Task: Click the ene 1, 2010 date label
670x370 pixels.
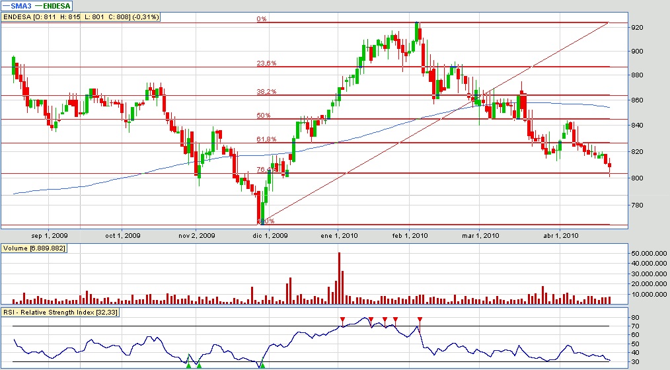Action: [339, 235]
